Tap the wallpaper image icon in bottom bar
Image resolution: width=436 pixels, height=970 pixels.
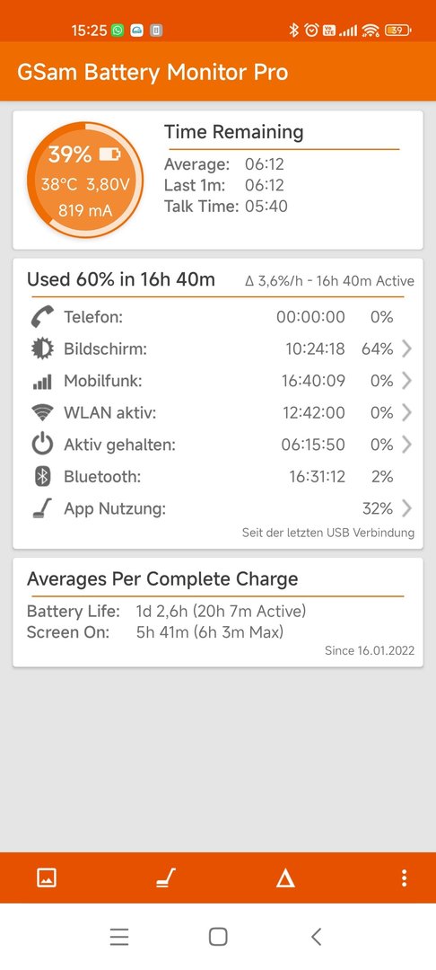(47, 877)
